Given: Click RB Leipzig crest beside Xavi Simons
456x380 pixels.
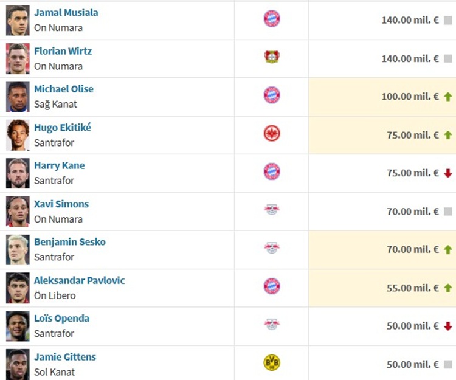Looking at the screenshot, I should tap(272, 210).
